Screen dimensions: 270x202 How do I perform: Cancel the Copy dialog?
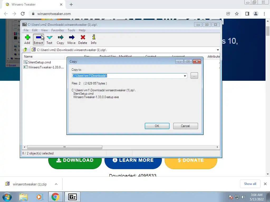(185, 126)
